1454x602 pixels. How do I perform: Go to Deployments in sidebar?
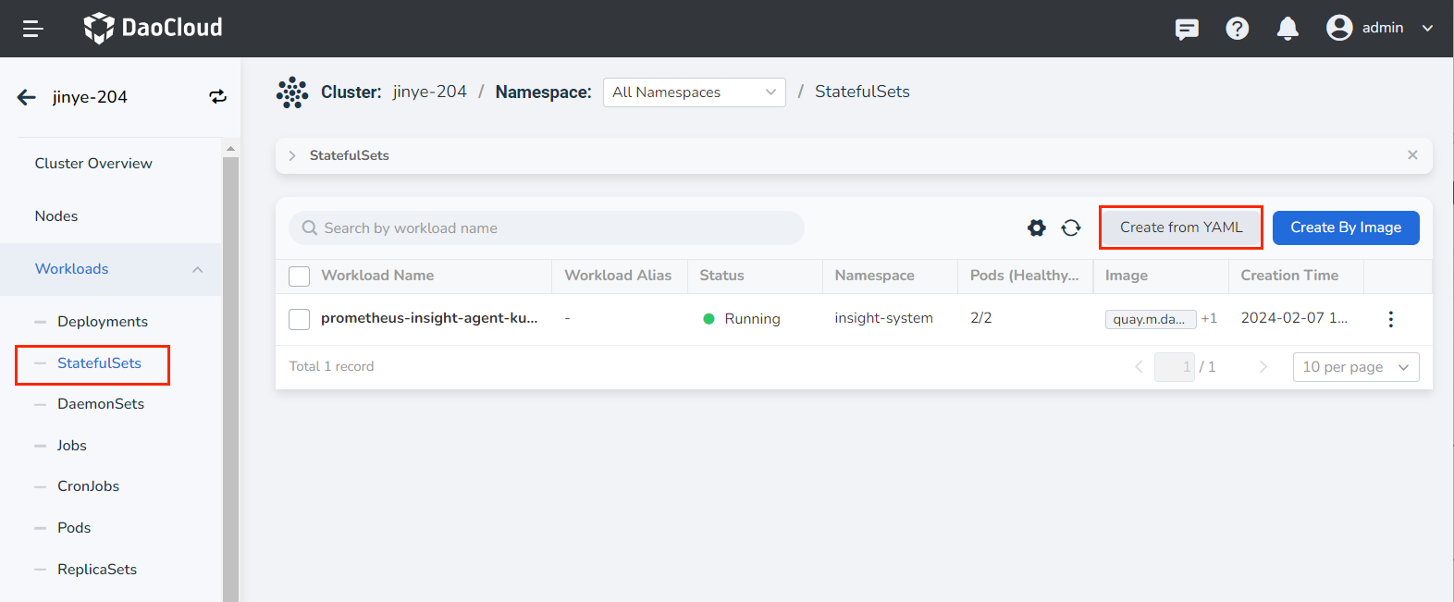(x=103, y=322)
